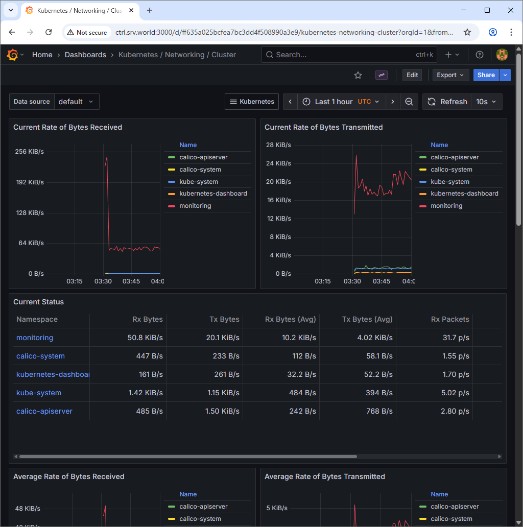This screenshot has width=523, height=527.
Task: Go to Dashboards in the breadcrumb
Action: (x=85, y=55)
